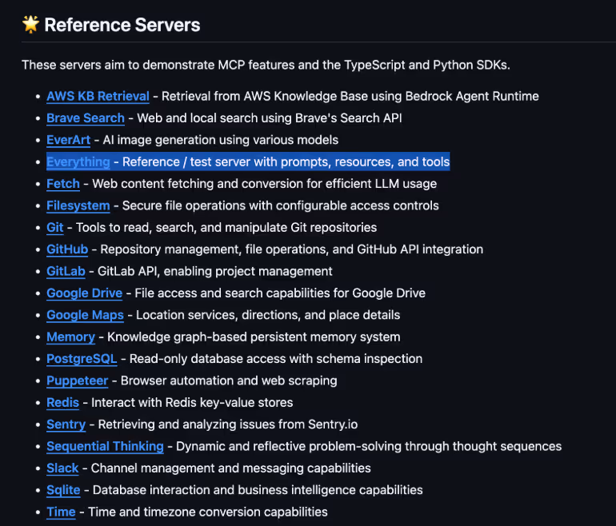616x526 pixels.
Task: Click text 'Interact with Redis key-value stores'
Action: [x=192, y=403]
